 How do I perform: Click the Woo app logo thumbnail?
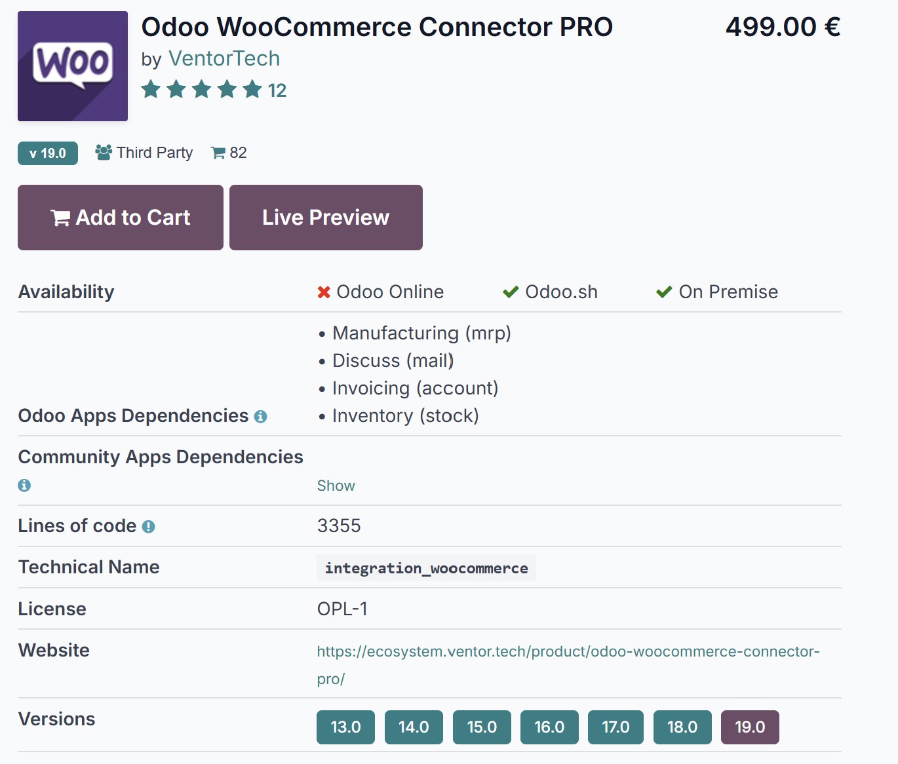[72, 66]
